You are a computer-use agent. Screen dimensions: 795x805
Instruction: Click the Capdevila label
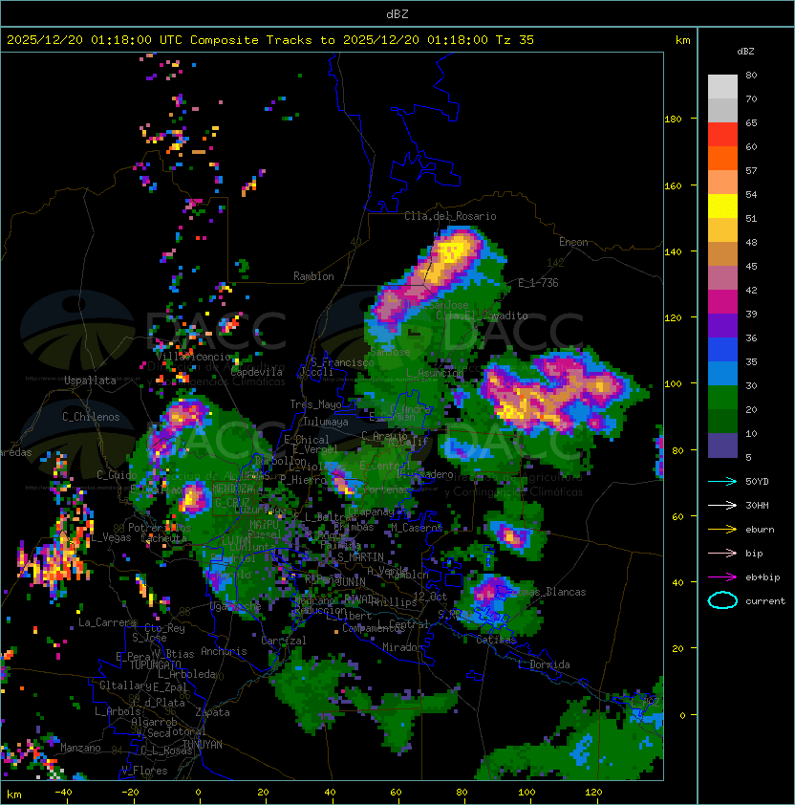257,372
